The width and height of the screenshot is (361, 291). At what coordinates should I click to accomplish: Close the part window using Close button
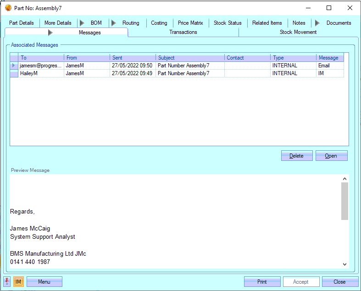point(339,282)
